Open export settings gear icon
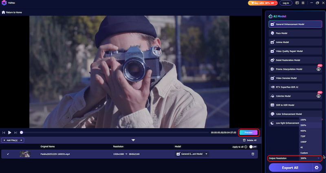 click(316, 167)
